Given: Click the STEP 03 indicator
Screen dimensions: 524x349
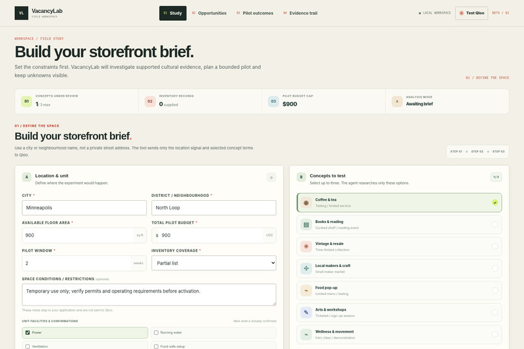Looking at the screenshot, I should (x=498, y=151).
